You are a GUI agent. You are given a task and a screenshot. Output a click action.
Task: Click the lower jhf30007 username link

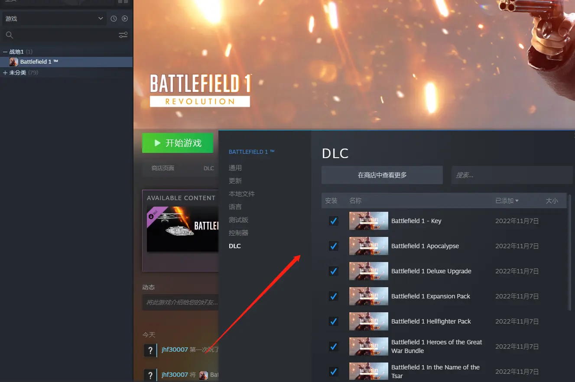click(x=175, y=374)
